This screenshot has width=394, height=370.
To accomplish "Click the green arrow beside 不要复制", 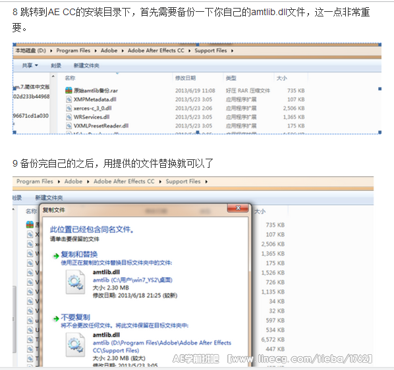I will (x=56, y=319).
